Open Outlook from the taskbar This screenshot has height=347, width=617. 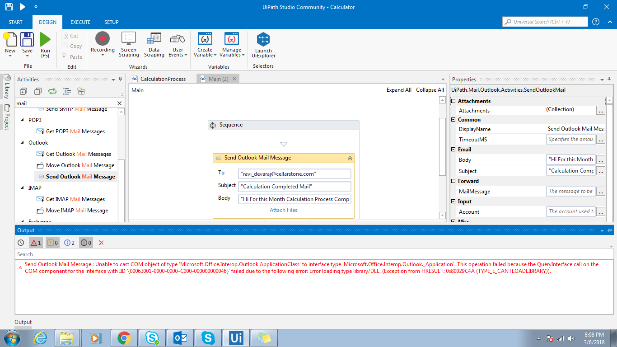(180, 338)
